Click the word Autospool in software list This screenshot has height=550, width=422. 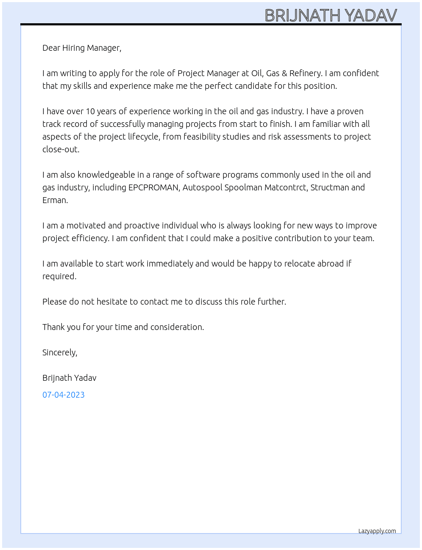tap(202, 187)
